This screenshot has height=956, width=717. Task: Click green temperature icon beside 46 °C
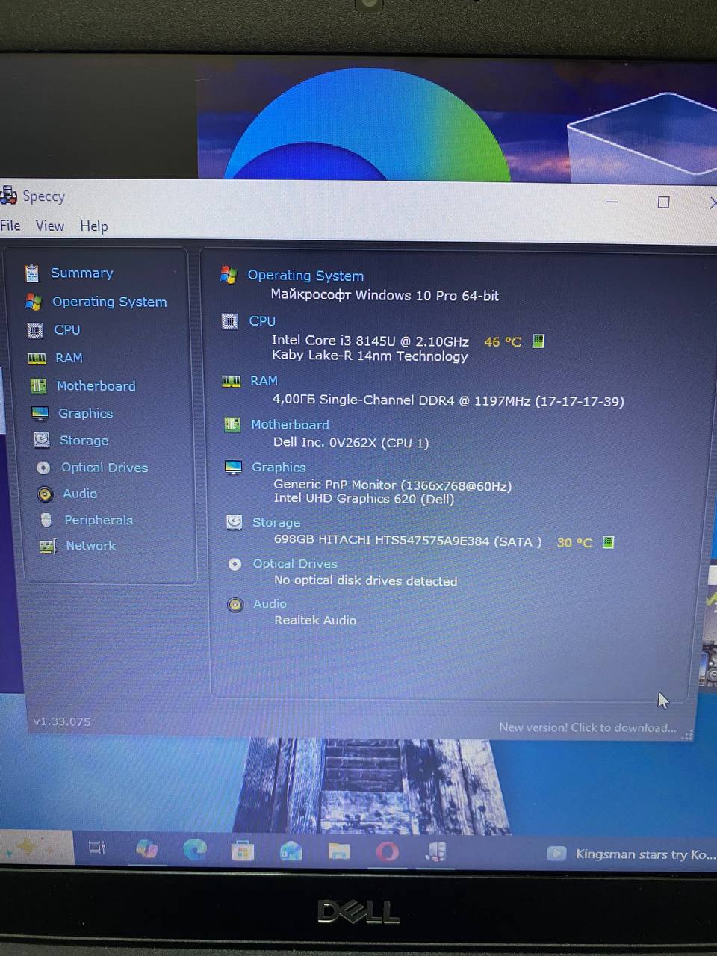click(x=538, y=341)
